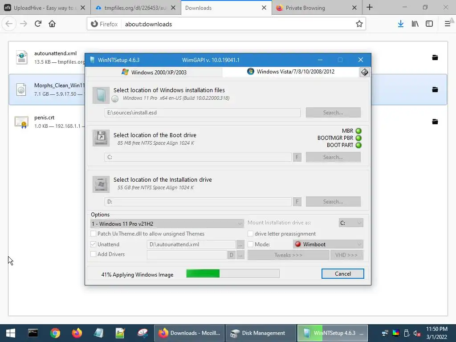Open the Tweaks >>> button
Viewport: 456px width, 342px height.
[x=288, y=255]
